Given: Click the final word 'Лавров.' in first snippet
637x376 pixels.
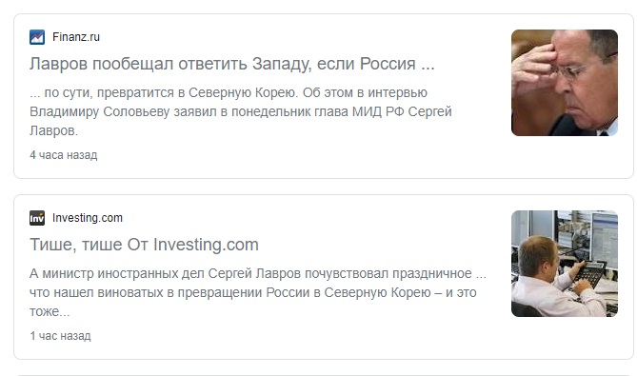Looking at the screenshot, I should tap(53, 130).
